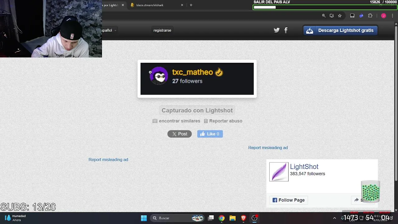Open the Windows Start menu

pyautogui.click(x=144, y=218)
